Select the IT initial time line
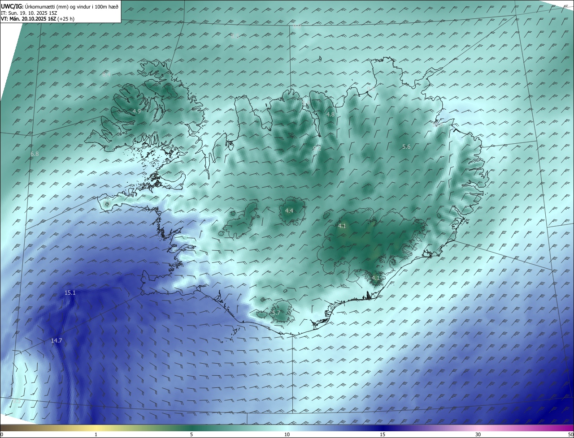Viewport: 574px width, 438px height. coord(29,13)
